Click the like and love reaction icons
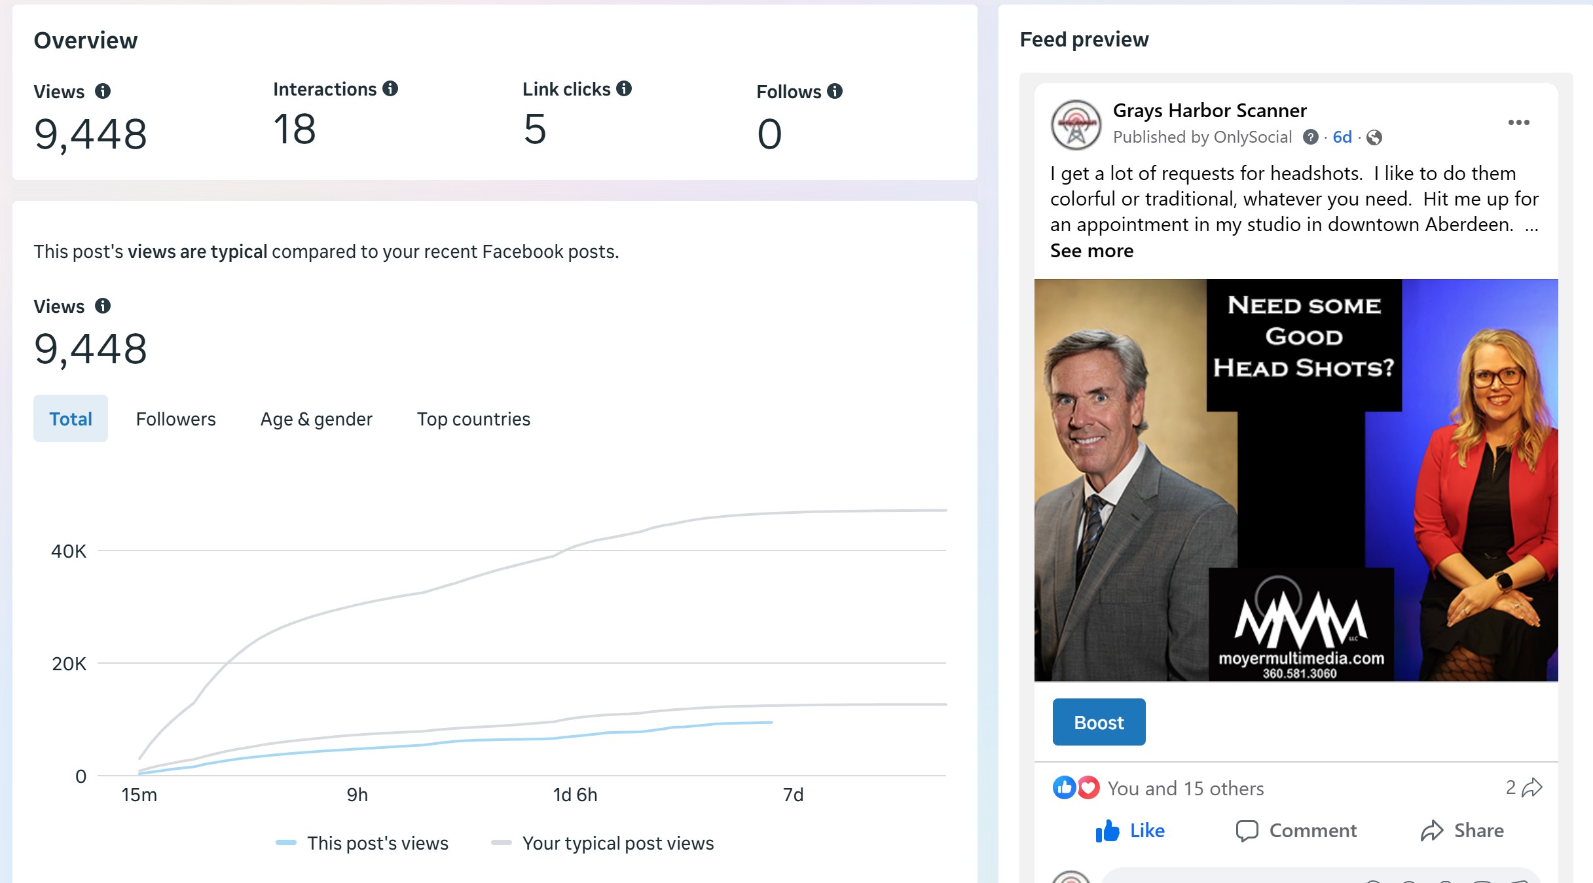 pyautogui.click(x=1076, y=787)
